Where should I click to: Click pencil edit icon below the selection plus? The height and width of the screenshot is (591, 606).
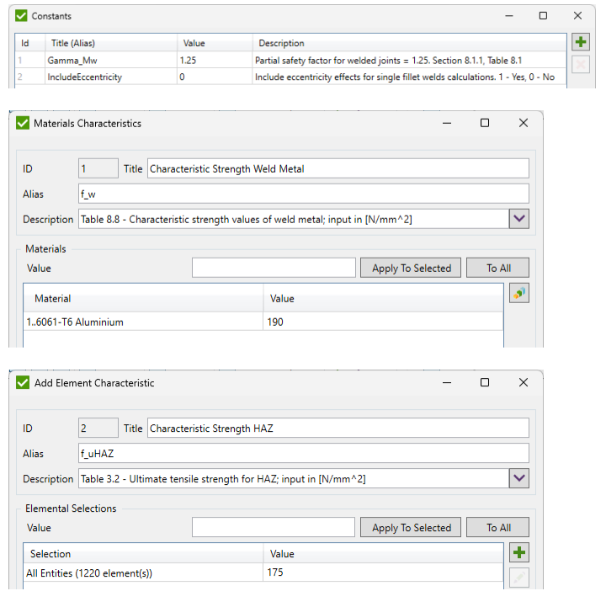(x=519, y=578)
